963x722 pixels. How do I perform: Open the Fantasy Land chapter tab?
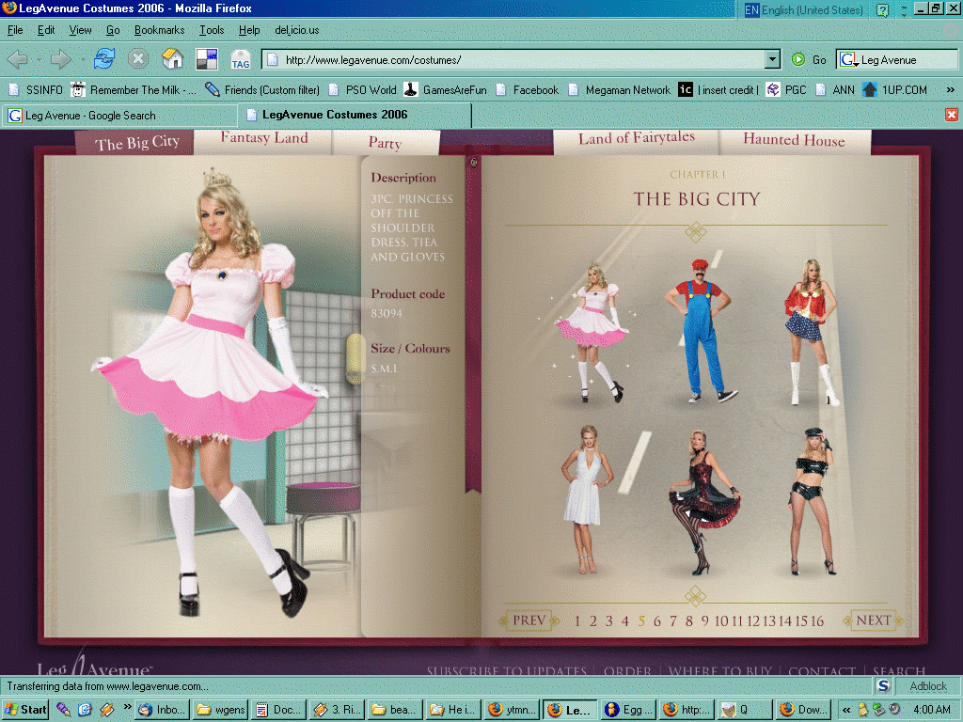coord(264,138)
